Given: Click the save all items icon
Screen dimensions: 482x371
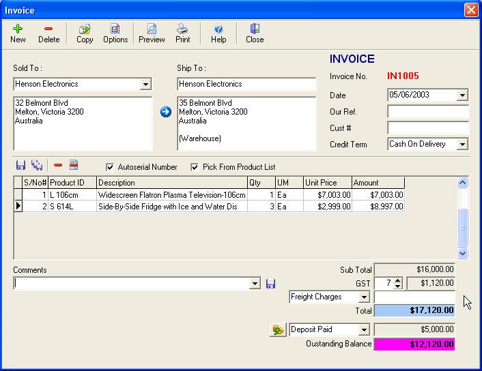Looking at the screenshot, I should (x=37, y=165).
